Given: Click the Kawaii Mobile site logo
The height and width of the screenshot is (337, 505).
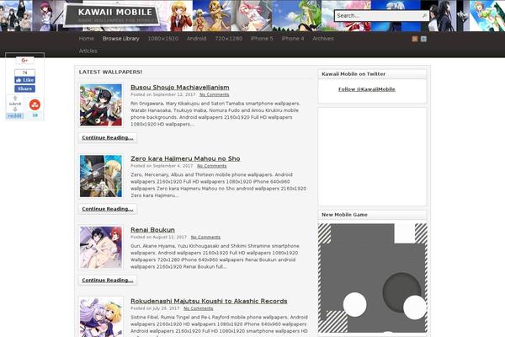Looking at the screenshot, I should [113, 15].
